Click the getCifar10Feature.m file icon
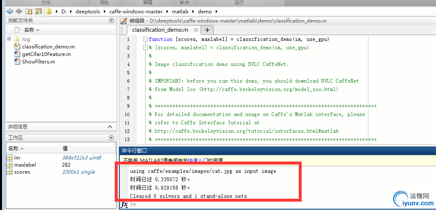This screenshot has height=210, width=436. tap(17, 54)
